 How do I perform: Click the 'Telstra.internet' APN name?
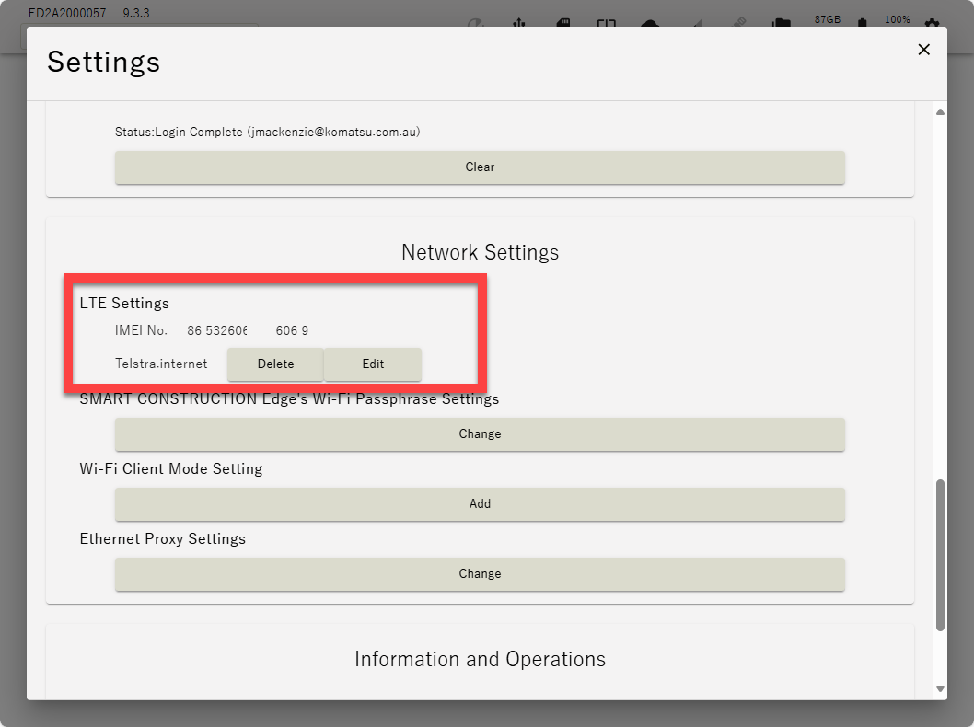pos(161,363)
